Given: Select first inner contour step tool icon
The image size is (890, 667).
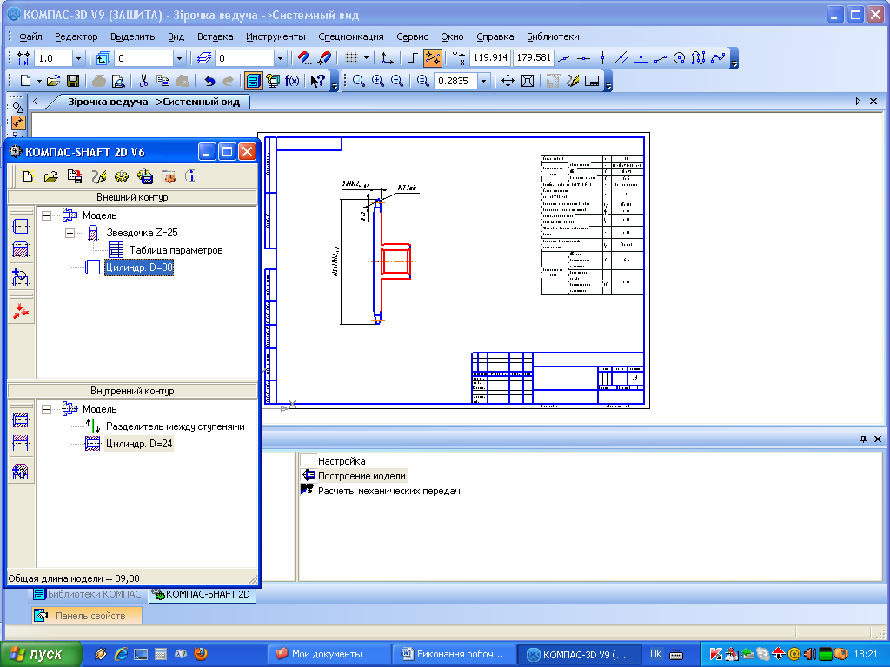Looking at the screenshot, I should [x=21, y=419].
